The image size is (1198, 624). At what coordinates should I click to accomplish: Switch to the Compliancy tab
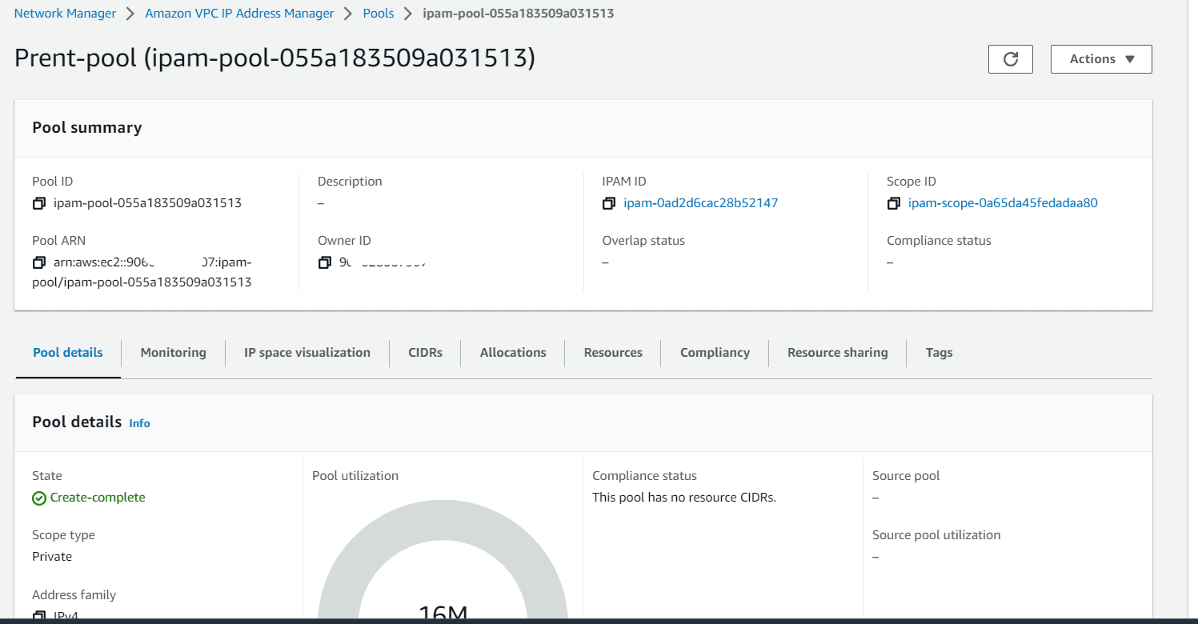click(715, 353)
